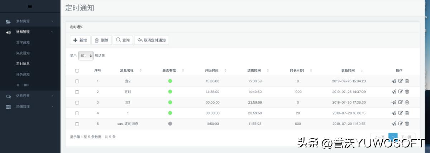Select 定时消息 in the sidebar
The height and width of the screenshot is (153, 430).
pos(23,64)
